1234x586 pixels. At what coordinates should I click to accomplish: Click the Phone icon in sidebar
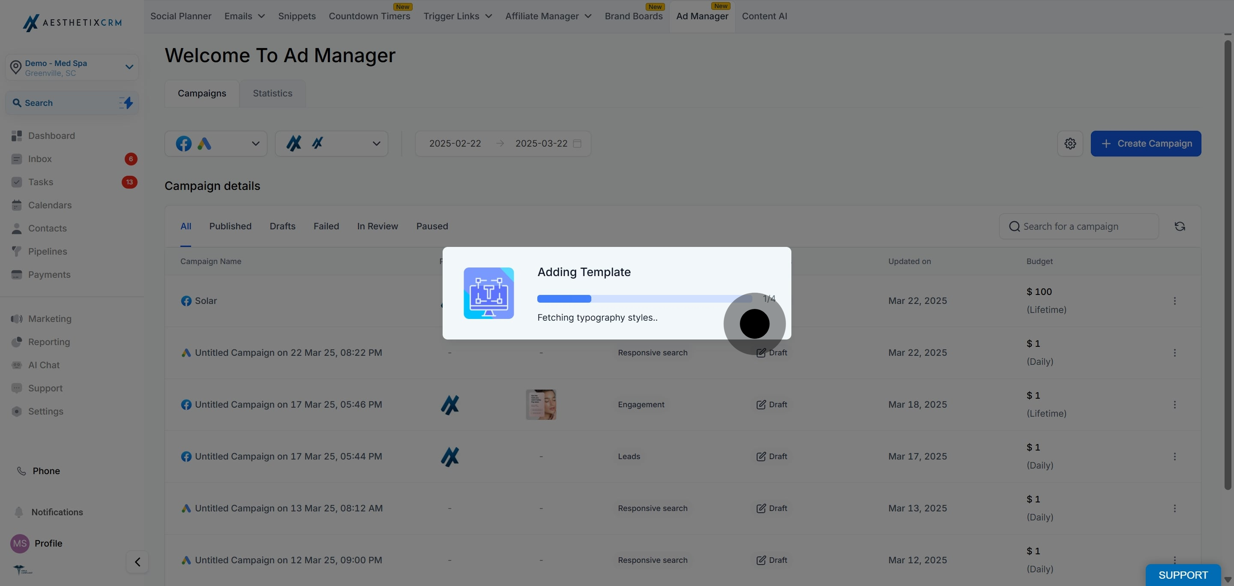click(x=21, y=471)
